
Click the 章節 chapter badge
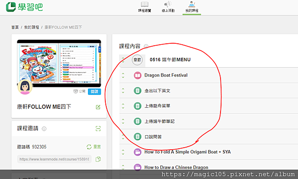pyautogui.click(x=137, y=60)
